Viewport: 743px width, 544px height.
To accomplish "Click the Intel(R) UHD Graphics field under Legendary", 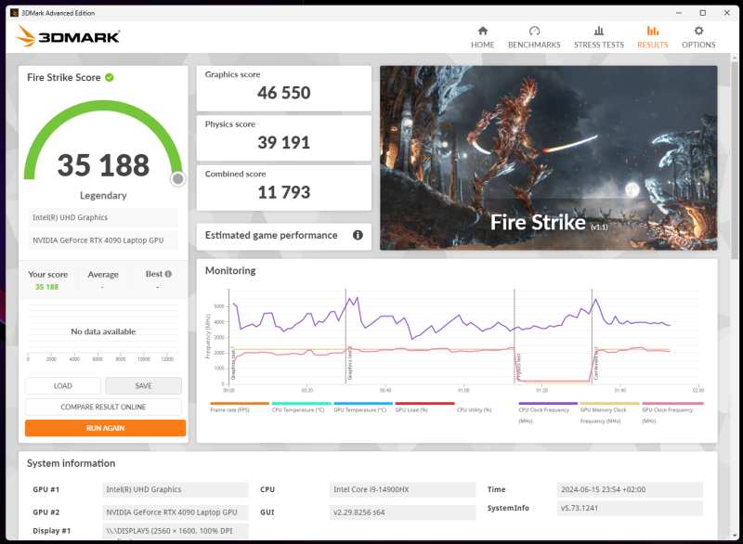I will (x=103, y=217).
